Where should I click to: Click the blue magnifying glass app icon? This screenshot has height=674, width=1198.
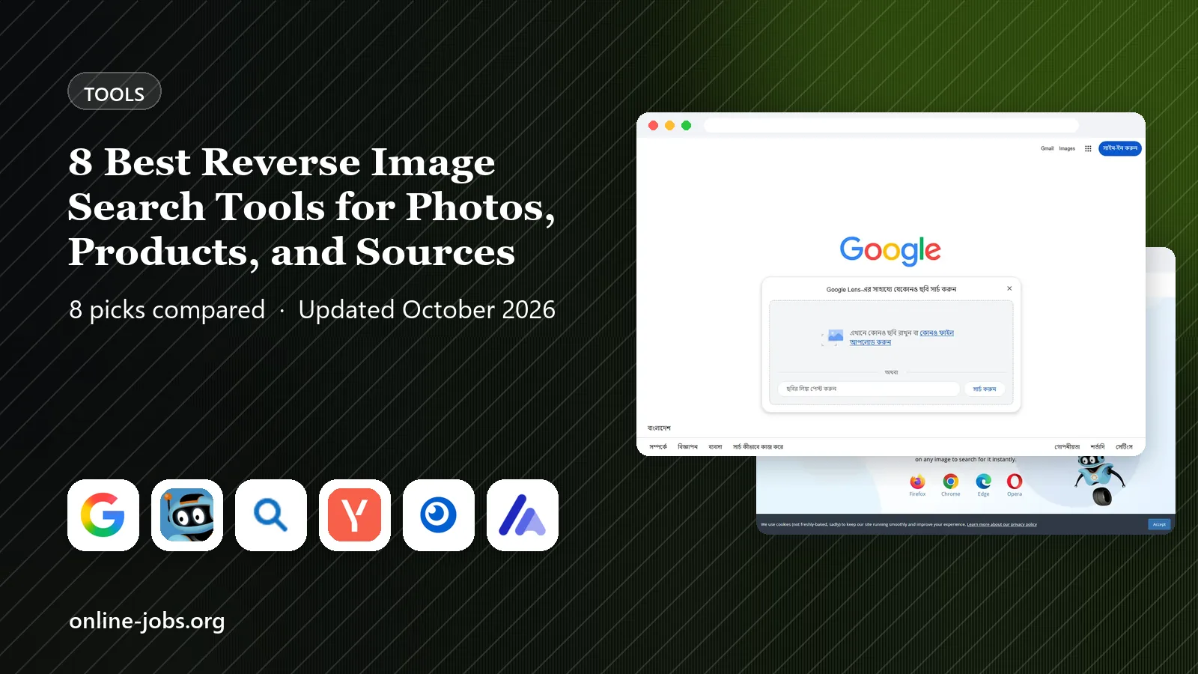pos(271,515)
